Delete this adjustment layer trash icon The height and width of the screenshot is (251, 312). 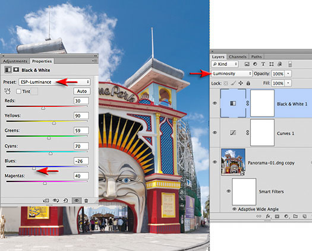tap(86, 201)
